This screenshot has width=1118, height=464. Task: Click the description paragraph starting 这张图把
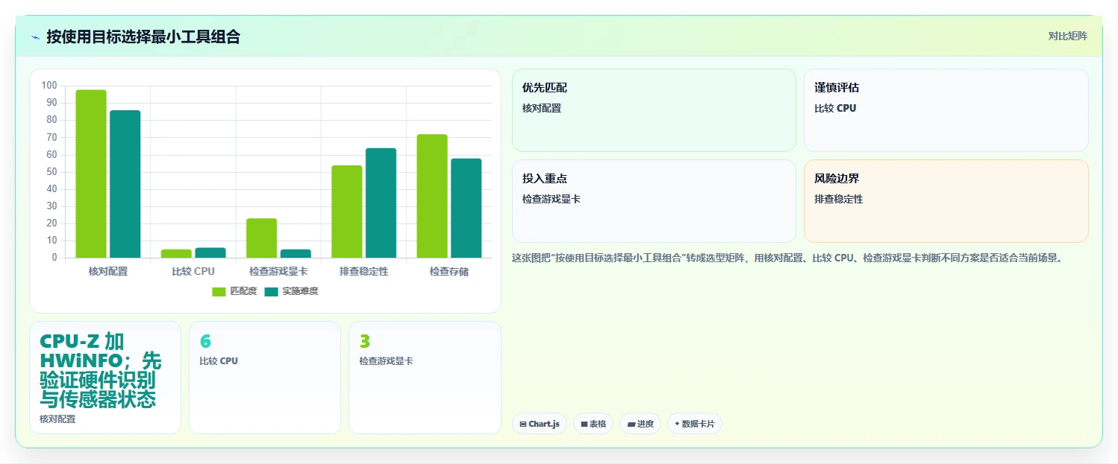[787, 258]
